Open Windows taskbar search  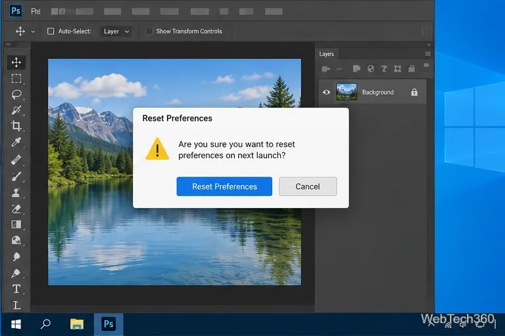click(x=45, y=324)
